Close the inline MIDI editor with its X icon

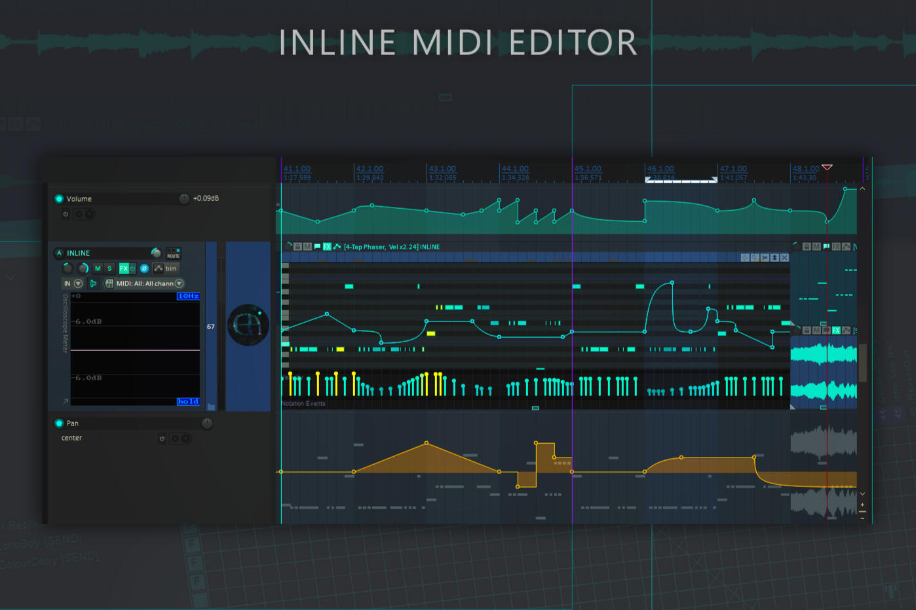pos(784,257)
